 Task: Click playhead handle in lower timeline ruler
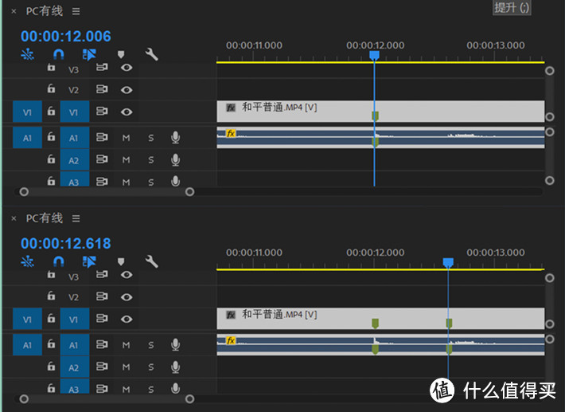point(448,262)
